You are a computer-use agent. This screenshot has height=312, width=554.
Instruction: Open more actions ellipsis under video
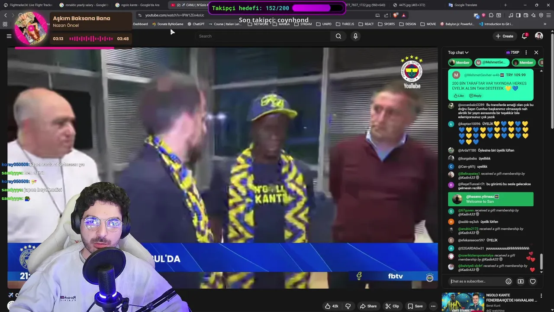(x=433, y=306)
